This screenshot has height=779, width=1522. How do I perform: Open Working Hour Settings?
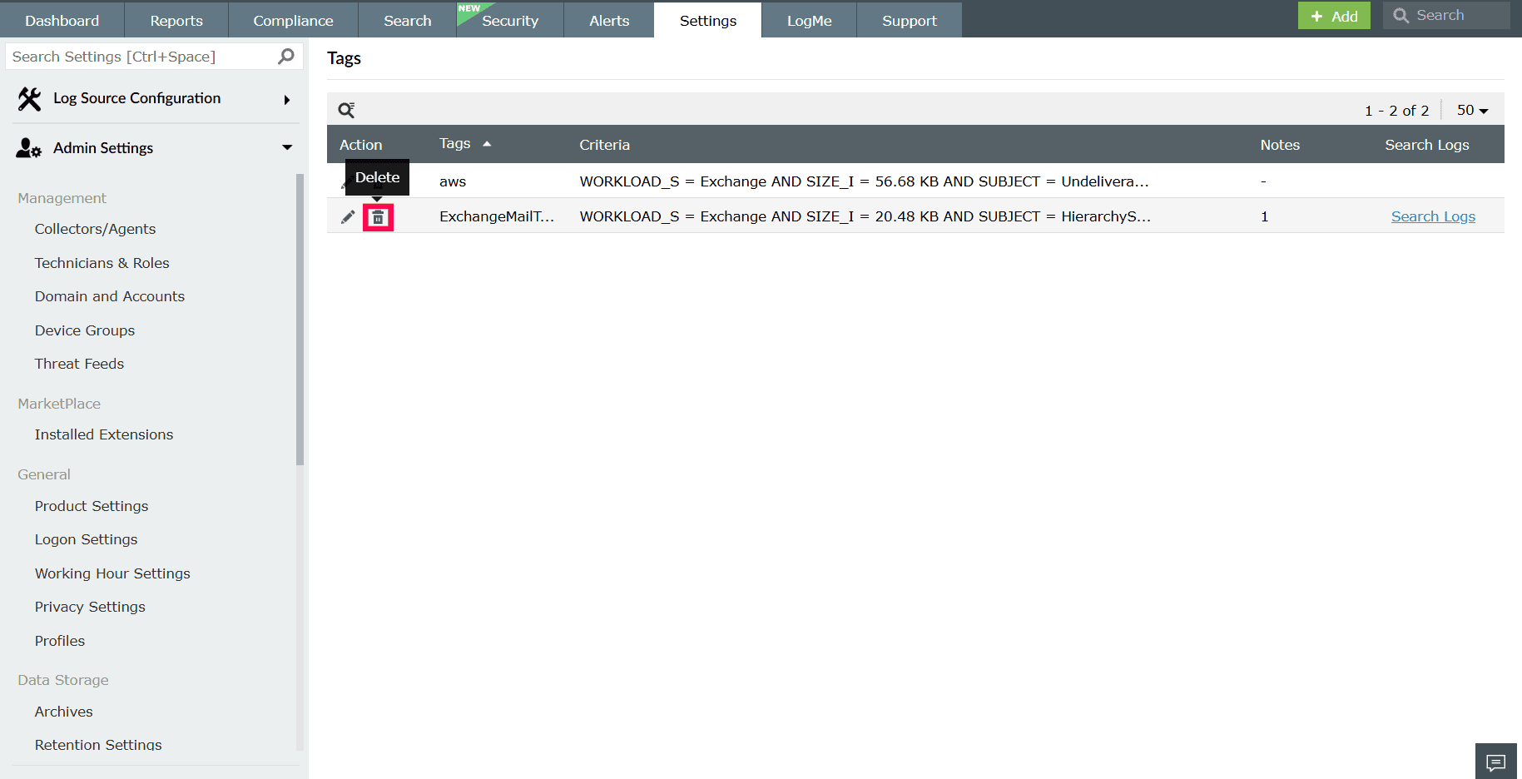click(112, 573)
